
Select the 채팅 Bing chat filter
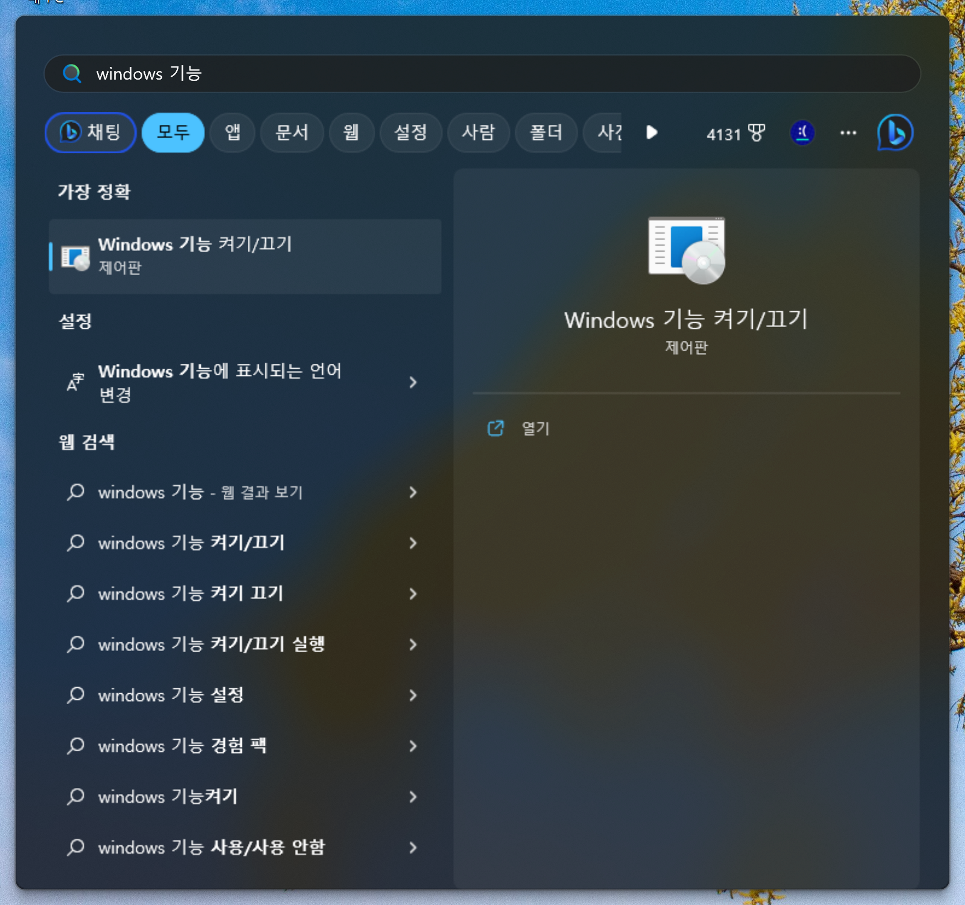(91, 132)
